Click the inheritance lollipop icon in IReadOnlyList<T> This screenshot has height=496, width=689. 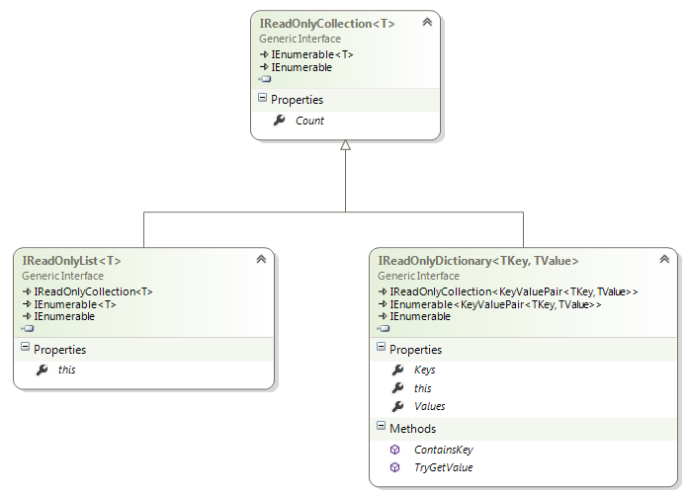(28, 328)
